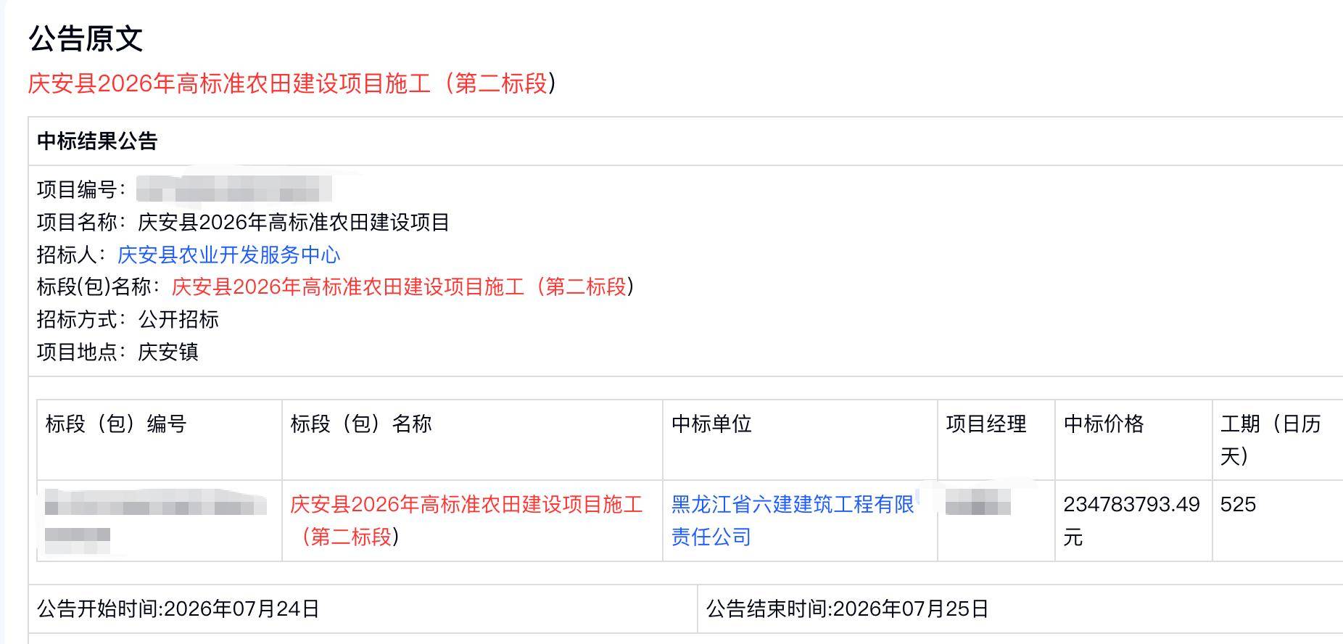Click 招标方式 公开招标 text
The width and height of the screenshot is (1343, 644).
(x=128, y=319)
